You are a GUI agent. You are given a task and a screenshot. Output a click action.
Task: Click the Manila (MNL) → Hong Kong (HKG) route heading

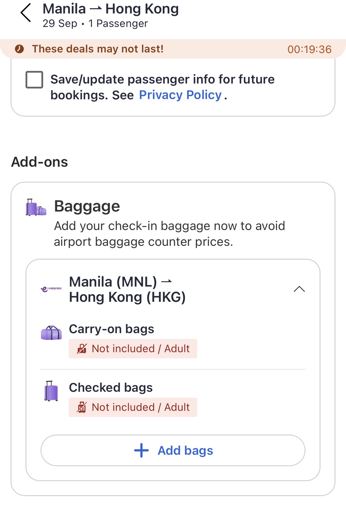(127, 289)
